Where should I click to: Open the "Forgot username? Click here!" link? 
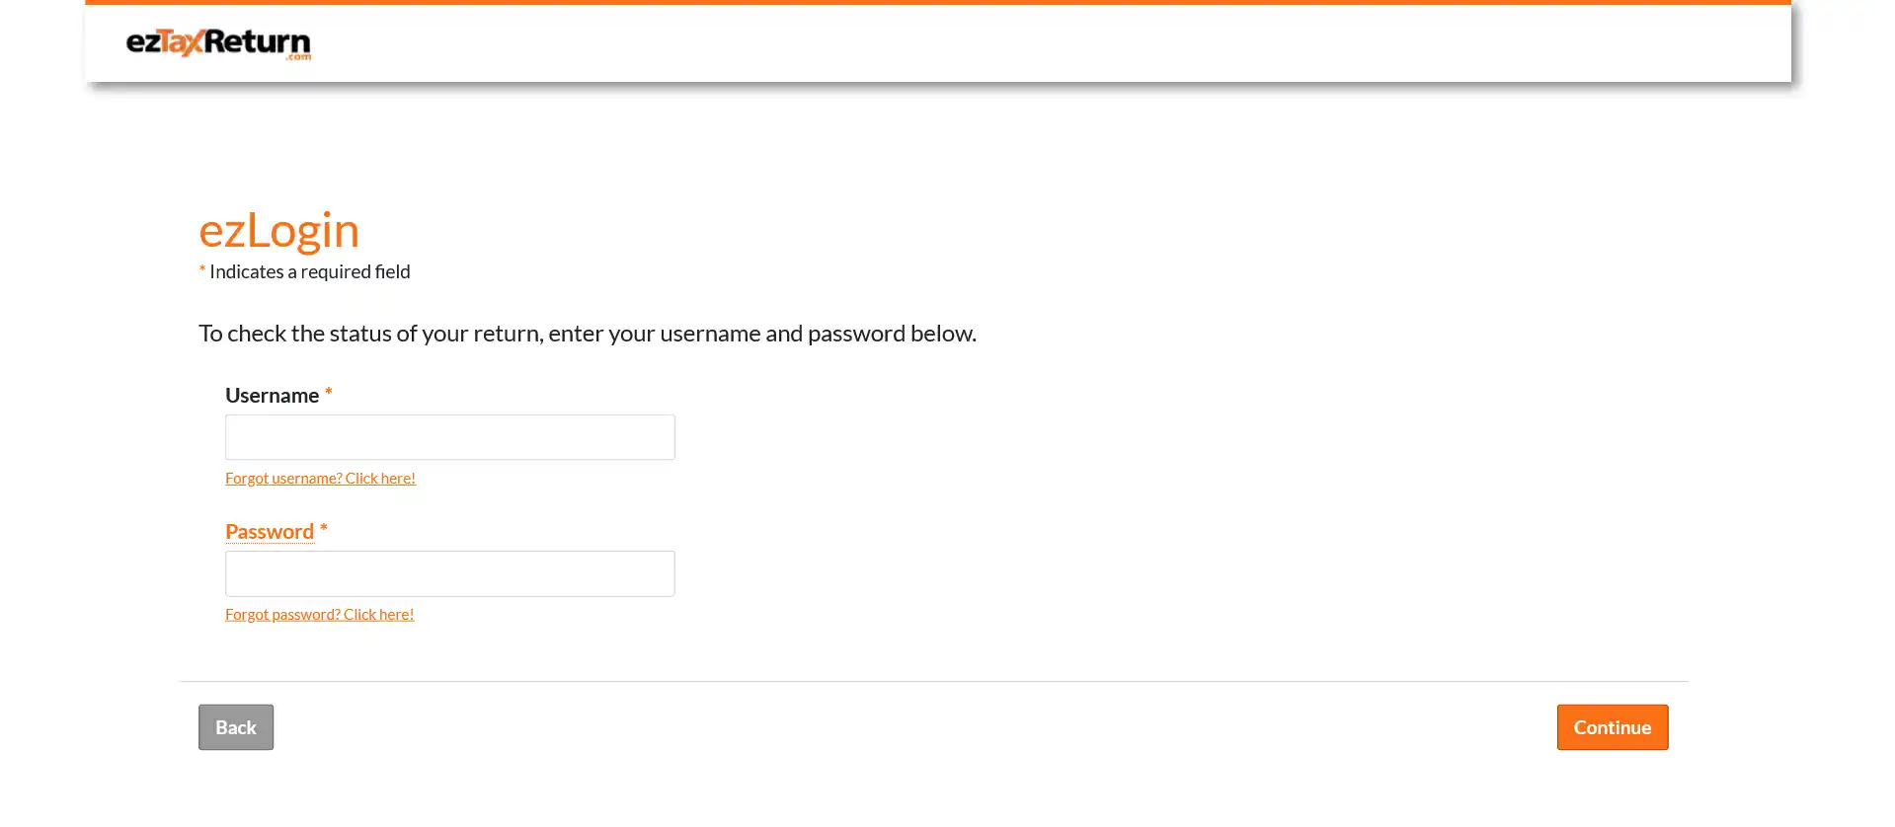[x=320, y=479]
